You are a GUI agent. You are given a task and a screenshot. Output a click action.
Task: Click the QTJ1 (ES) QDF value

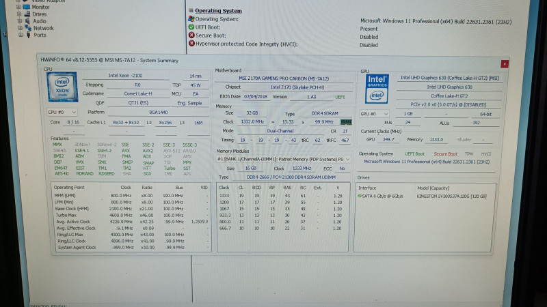click(138, 103)
